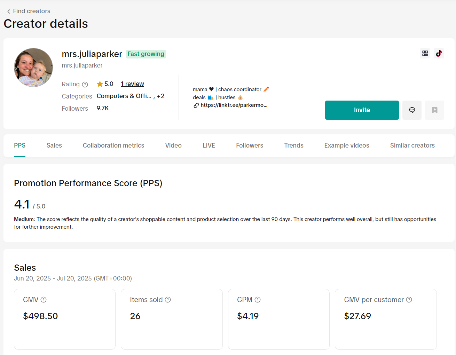This screenshot has width=456, height=355.
Task: Expand the +2 additional categories
Action: click(160, 96)
